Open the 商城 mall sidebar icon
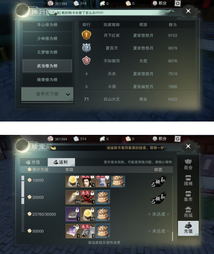The height and width of the screenshot is (254, 214). pyautogui.click(x=188, y=212)
